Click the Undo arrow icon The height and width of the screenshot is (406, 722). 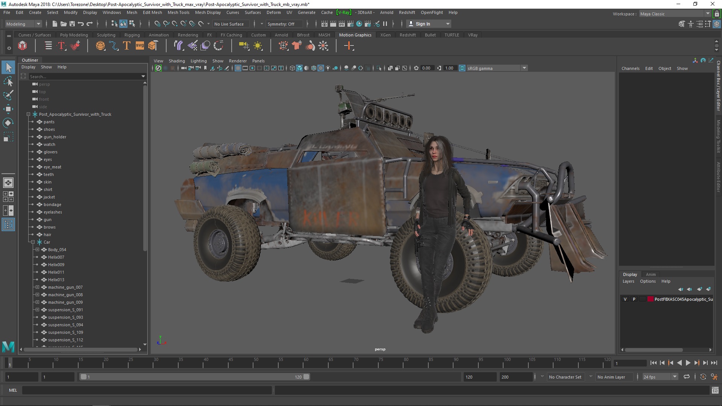(x=81, y=24)
